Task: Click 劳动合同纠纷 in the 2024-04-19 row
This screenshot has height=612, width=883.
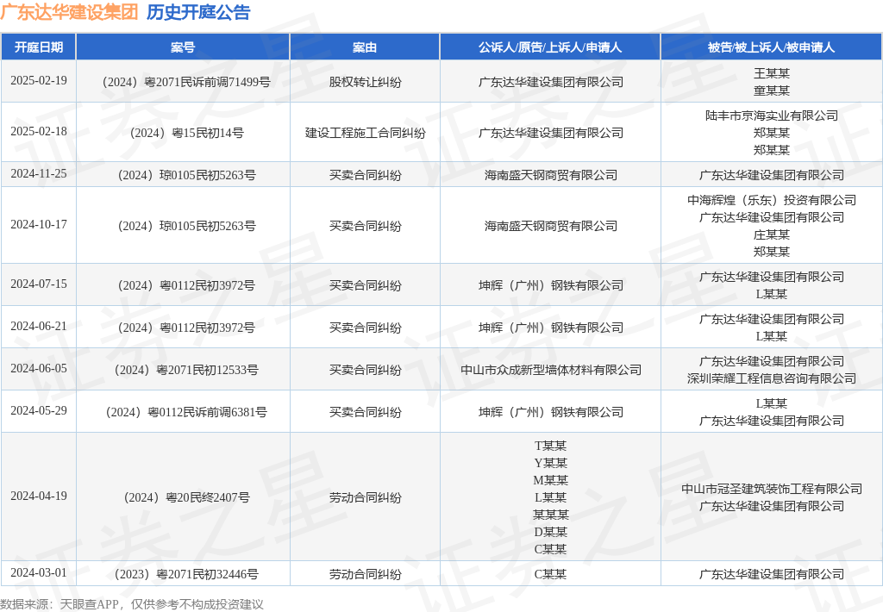Action: (x=365, y=497)
